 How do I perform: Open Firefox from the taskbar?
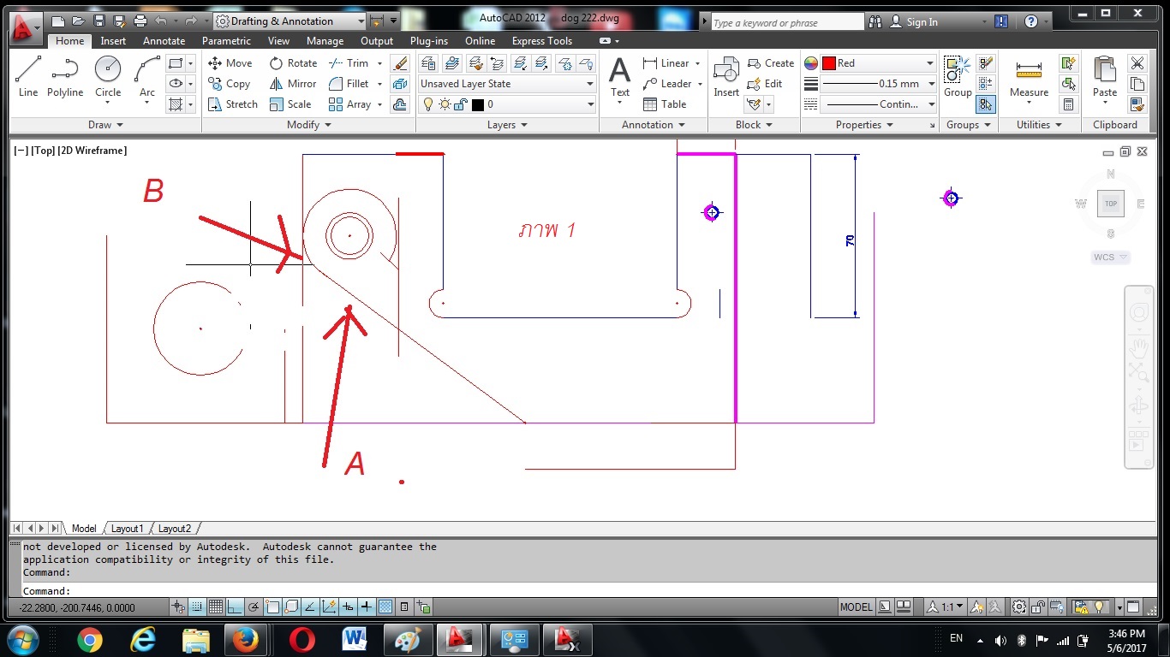tap(245, 640)
